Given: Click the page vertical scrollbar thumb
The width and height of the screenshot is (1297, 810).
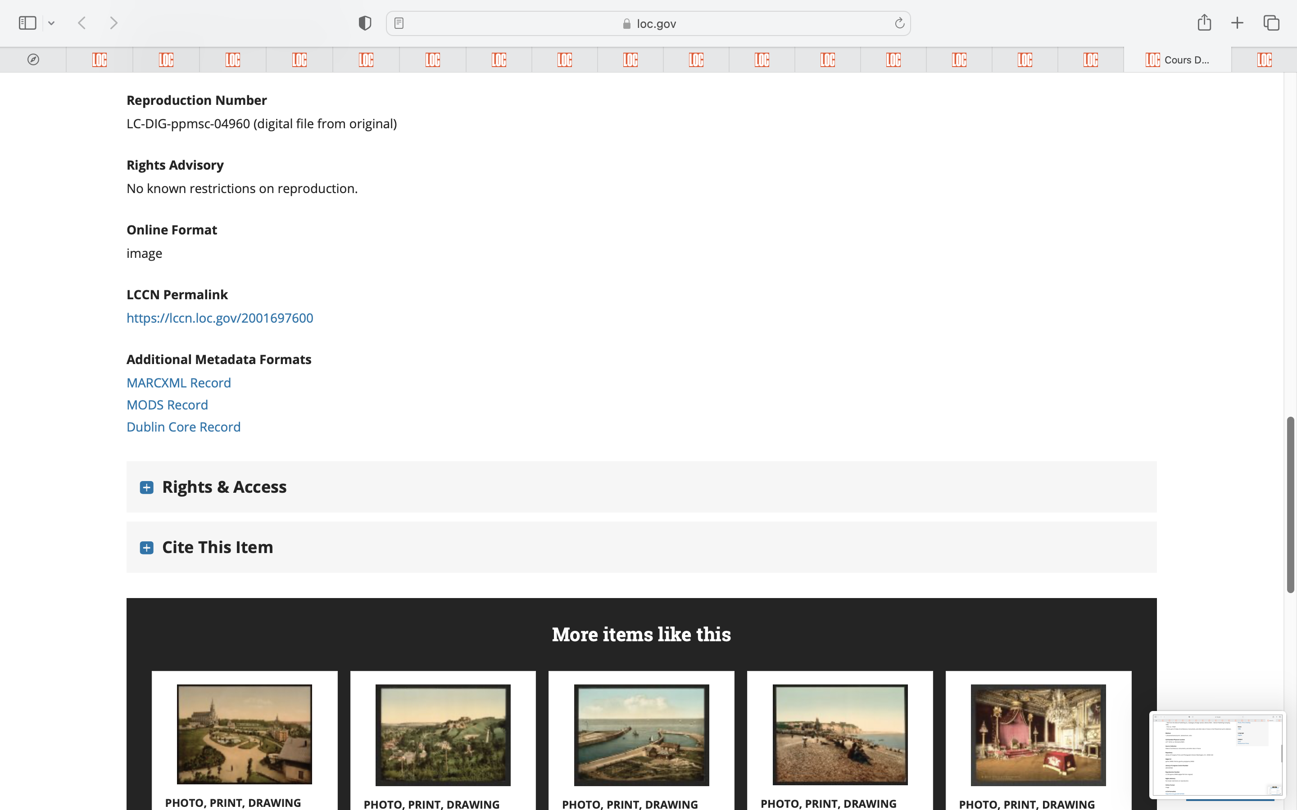Looking at the screenshot, I should (x=1290, y=504).
